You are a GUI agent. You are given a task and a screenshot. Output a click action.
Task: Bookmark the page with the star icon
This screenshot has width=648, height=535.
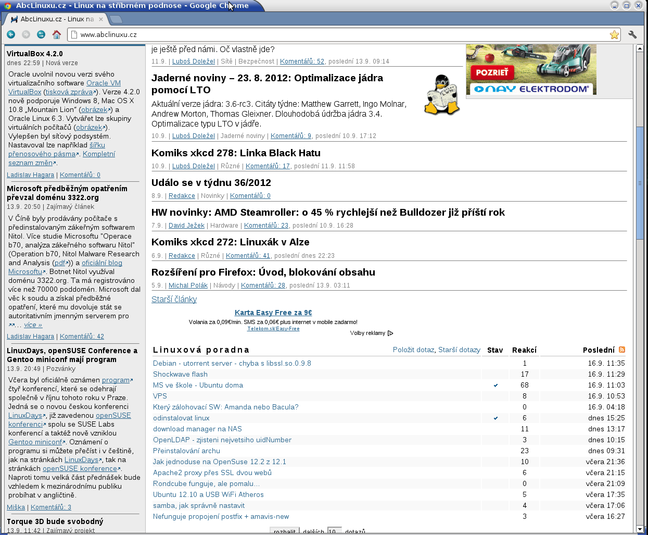614,35
